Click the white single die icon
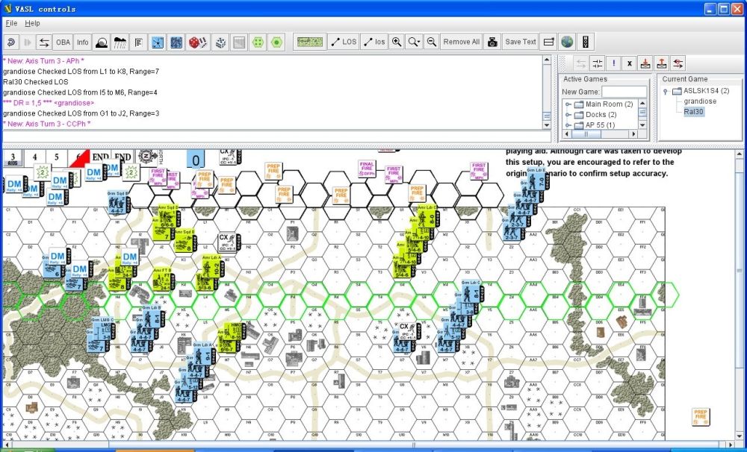This screenshot has height=452, width=747. tap(220, 42)
